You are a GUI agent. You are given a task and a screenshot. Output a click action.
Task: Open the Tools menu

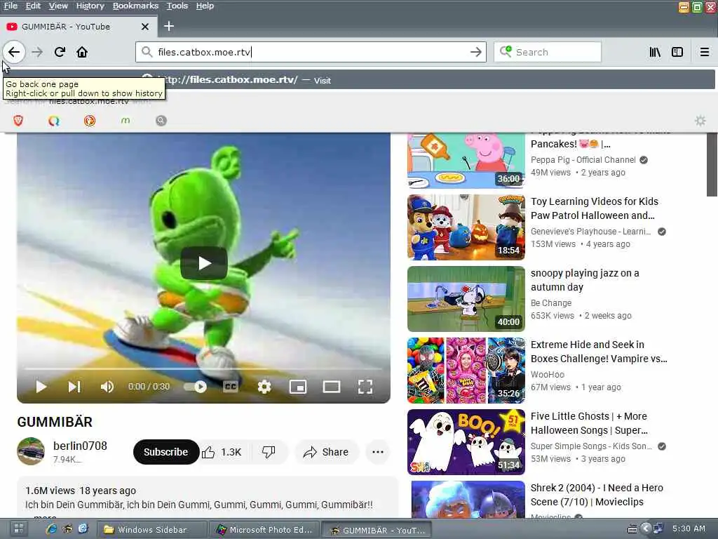[x=177, y=6]
